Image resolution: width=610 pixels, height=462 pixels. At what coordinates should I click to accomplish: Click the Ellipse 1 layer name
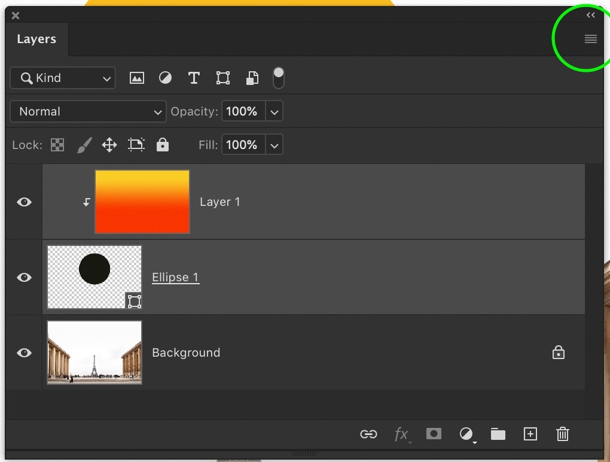pos(175,277)
